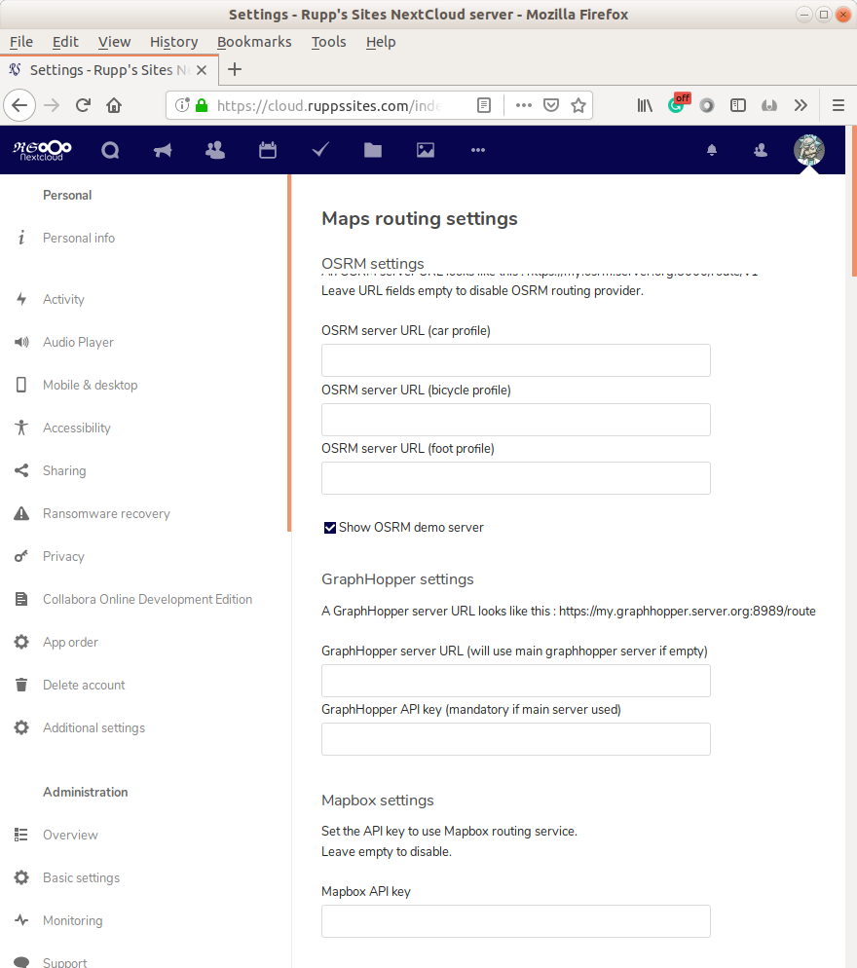
Task: Expand overflow toolbar chevrons
Action: point(801,105)
